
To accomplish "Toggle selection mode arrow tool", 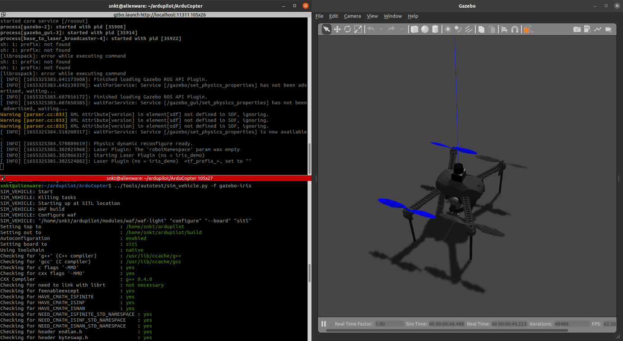I will coord(326,29).
